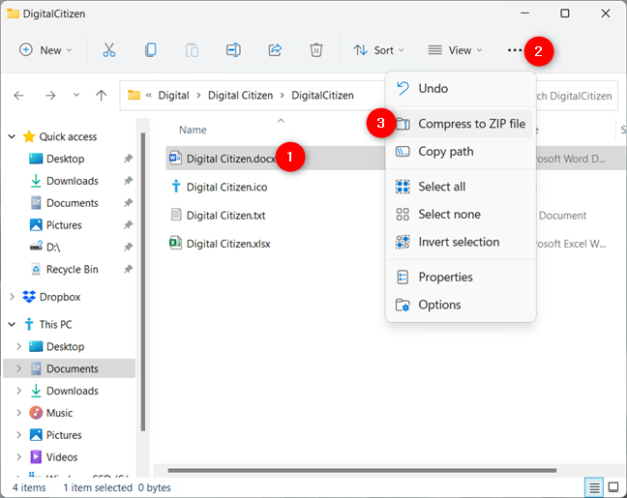Sort by the Name column header

(193, 130)
